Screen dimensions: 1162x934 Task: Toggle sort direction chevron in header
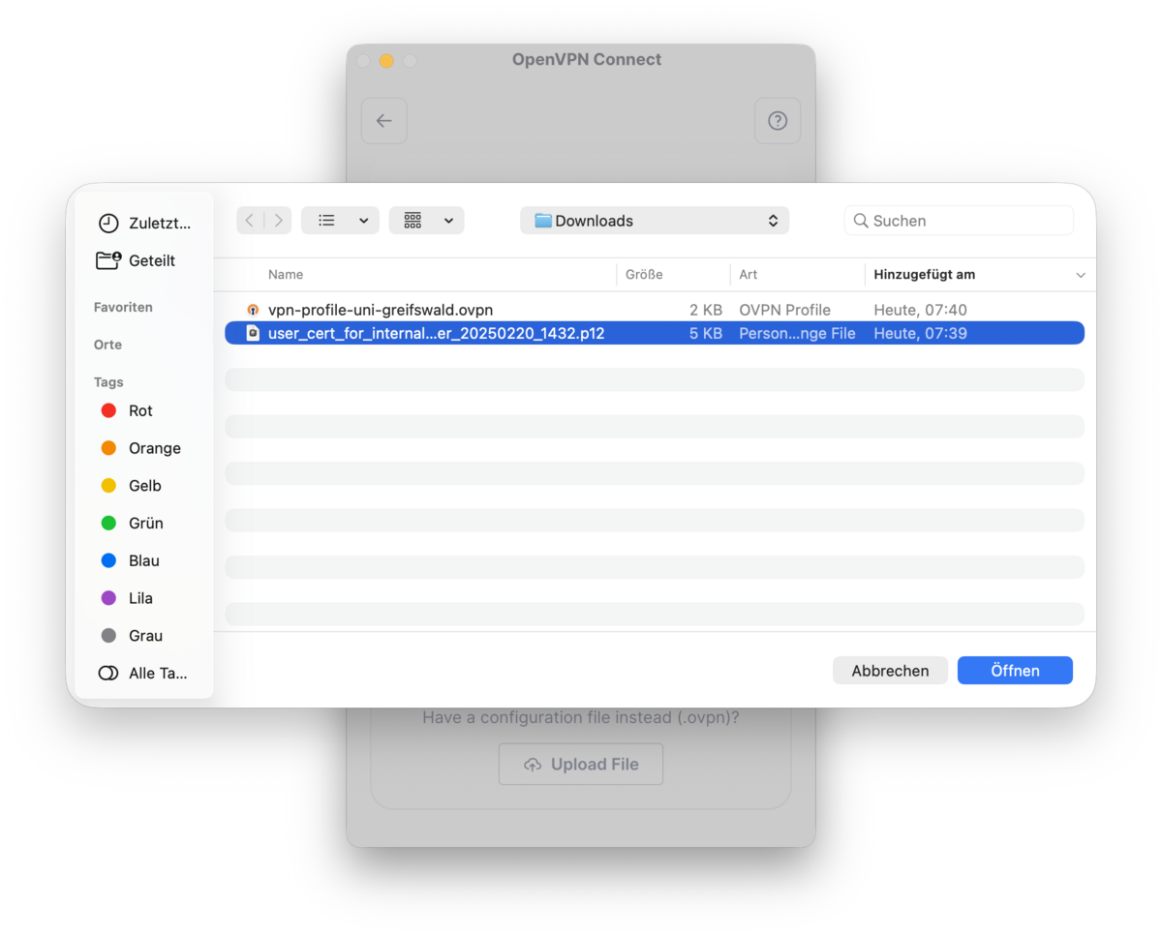[x=1081, y=276]
